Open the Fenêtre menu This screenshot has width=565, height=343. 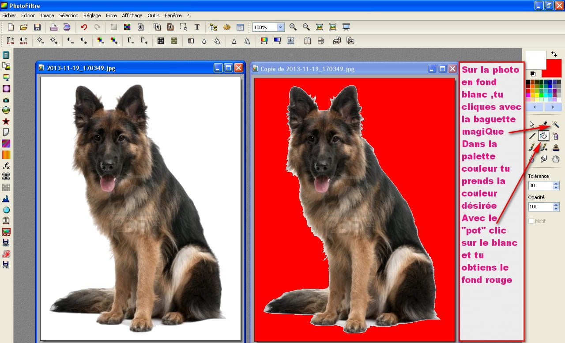point(173,15)
